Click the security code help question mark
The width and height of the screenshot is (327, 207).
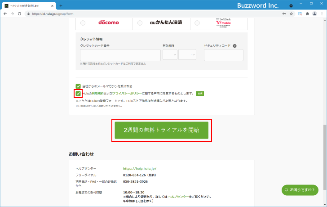click(234, 46)
